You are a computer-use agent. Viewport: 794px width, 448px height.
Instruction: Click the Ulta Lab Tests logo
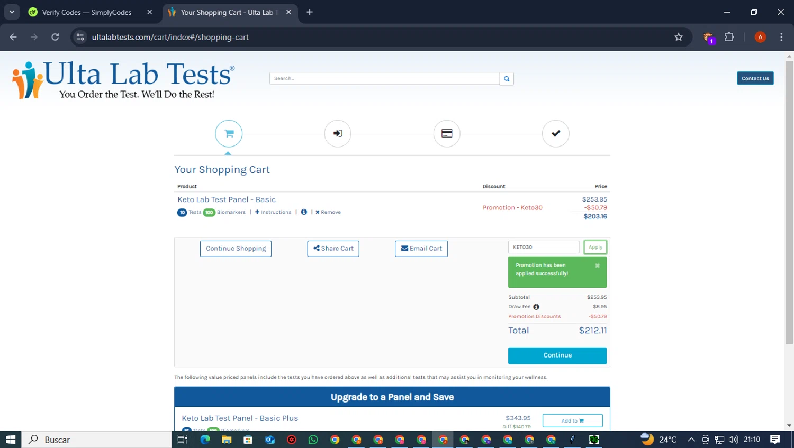pos(123,80)
